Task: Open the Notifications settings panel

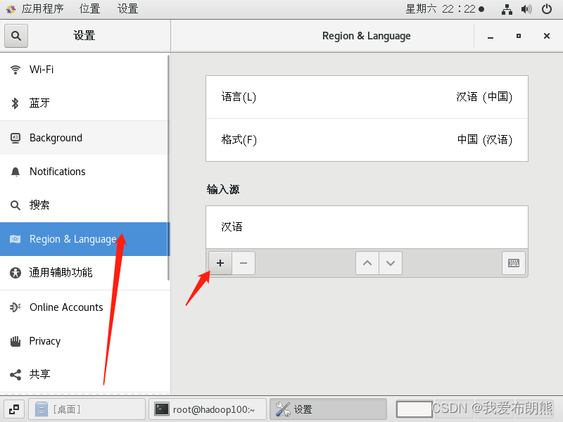Action: [x=57, y=171]
